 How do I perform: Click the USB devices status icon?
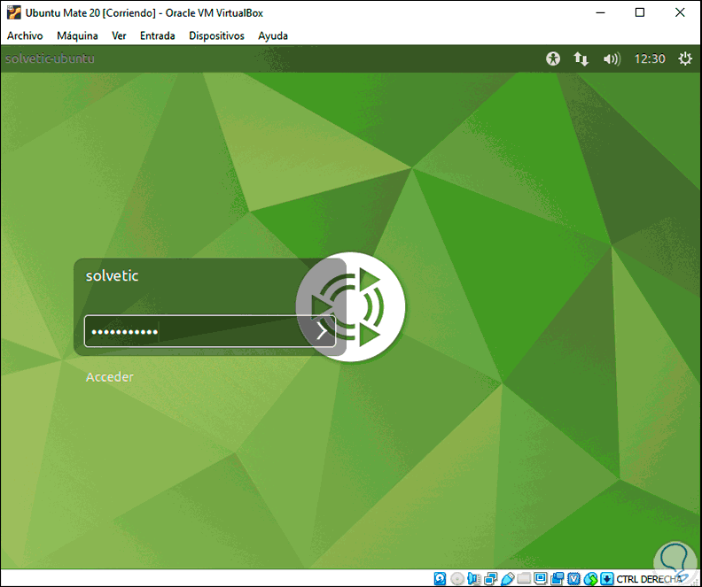(508, 579)
